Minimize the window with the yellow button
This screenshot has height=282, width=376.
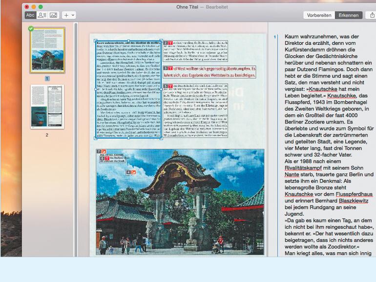tap(34, 7)
